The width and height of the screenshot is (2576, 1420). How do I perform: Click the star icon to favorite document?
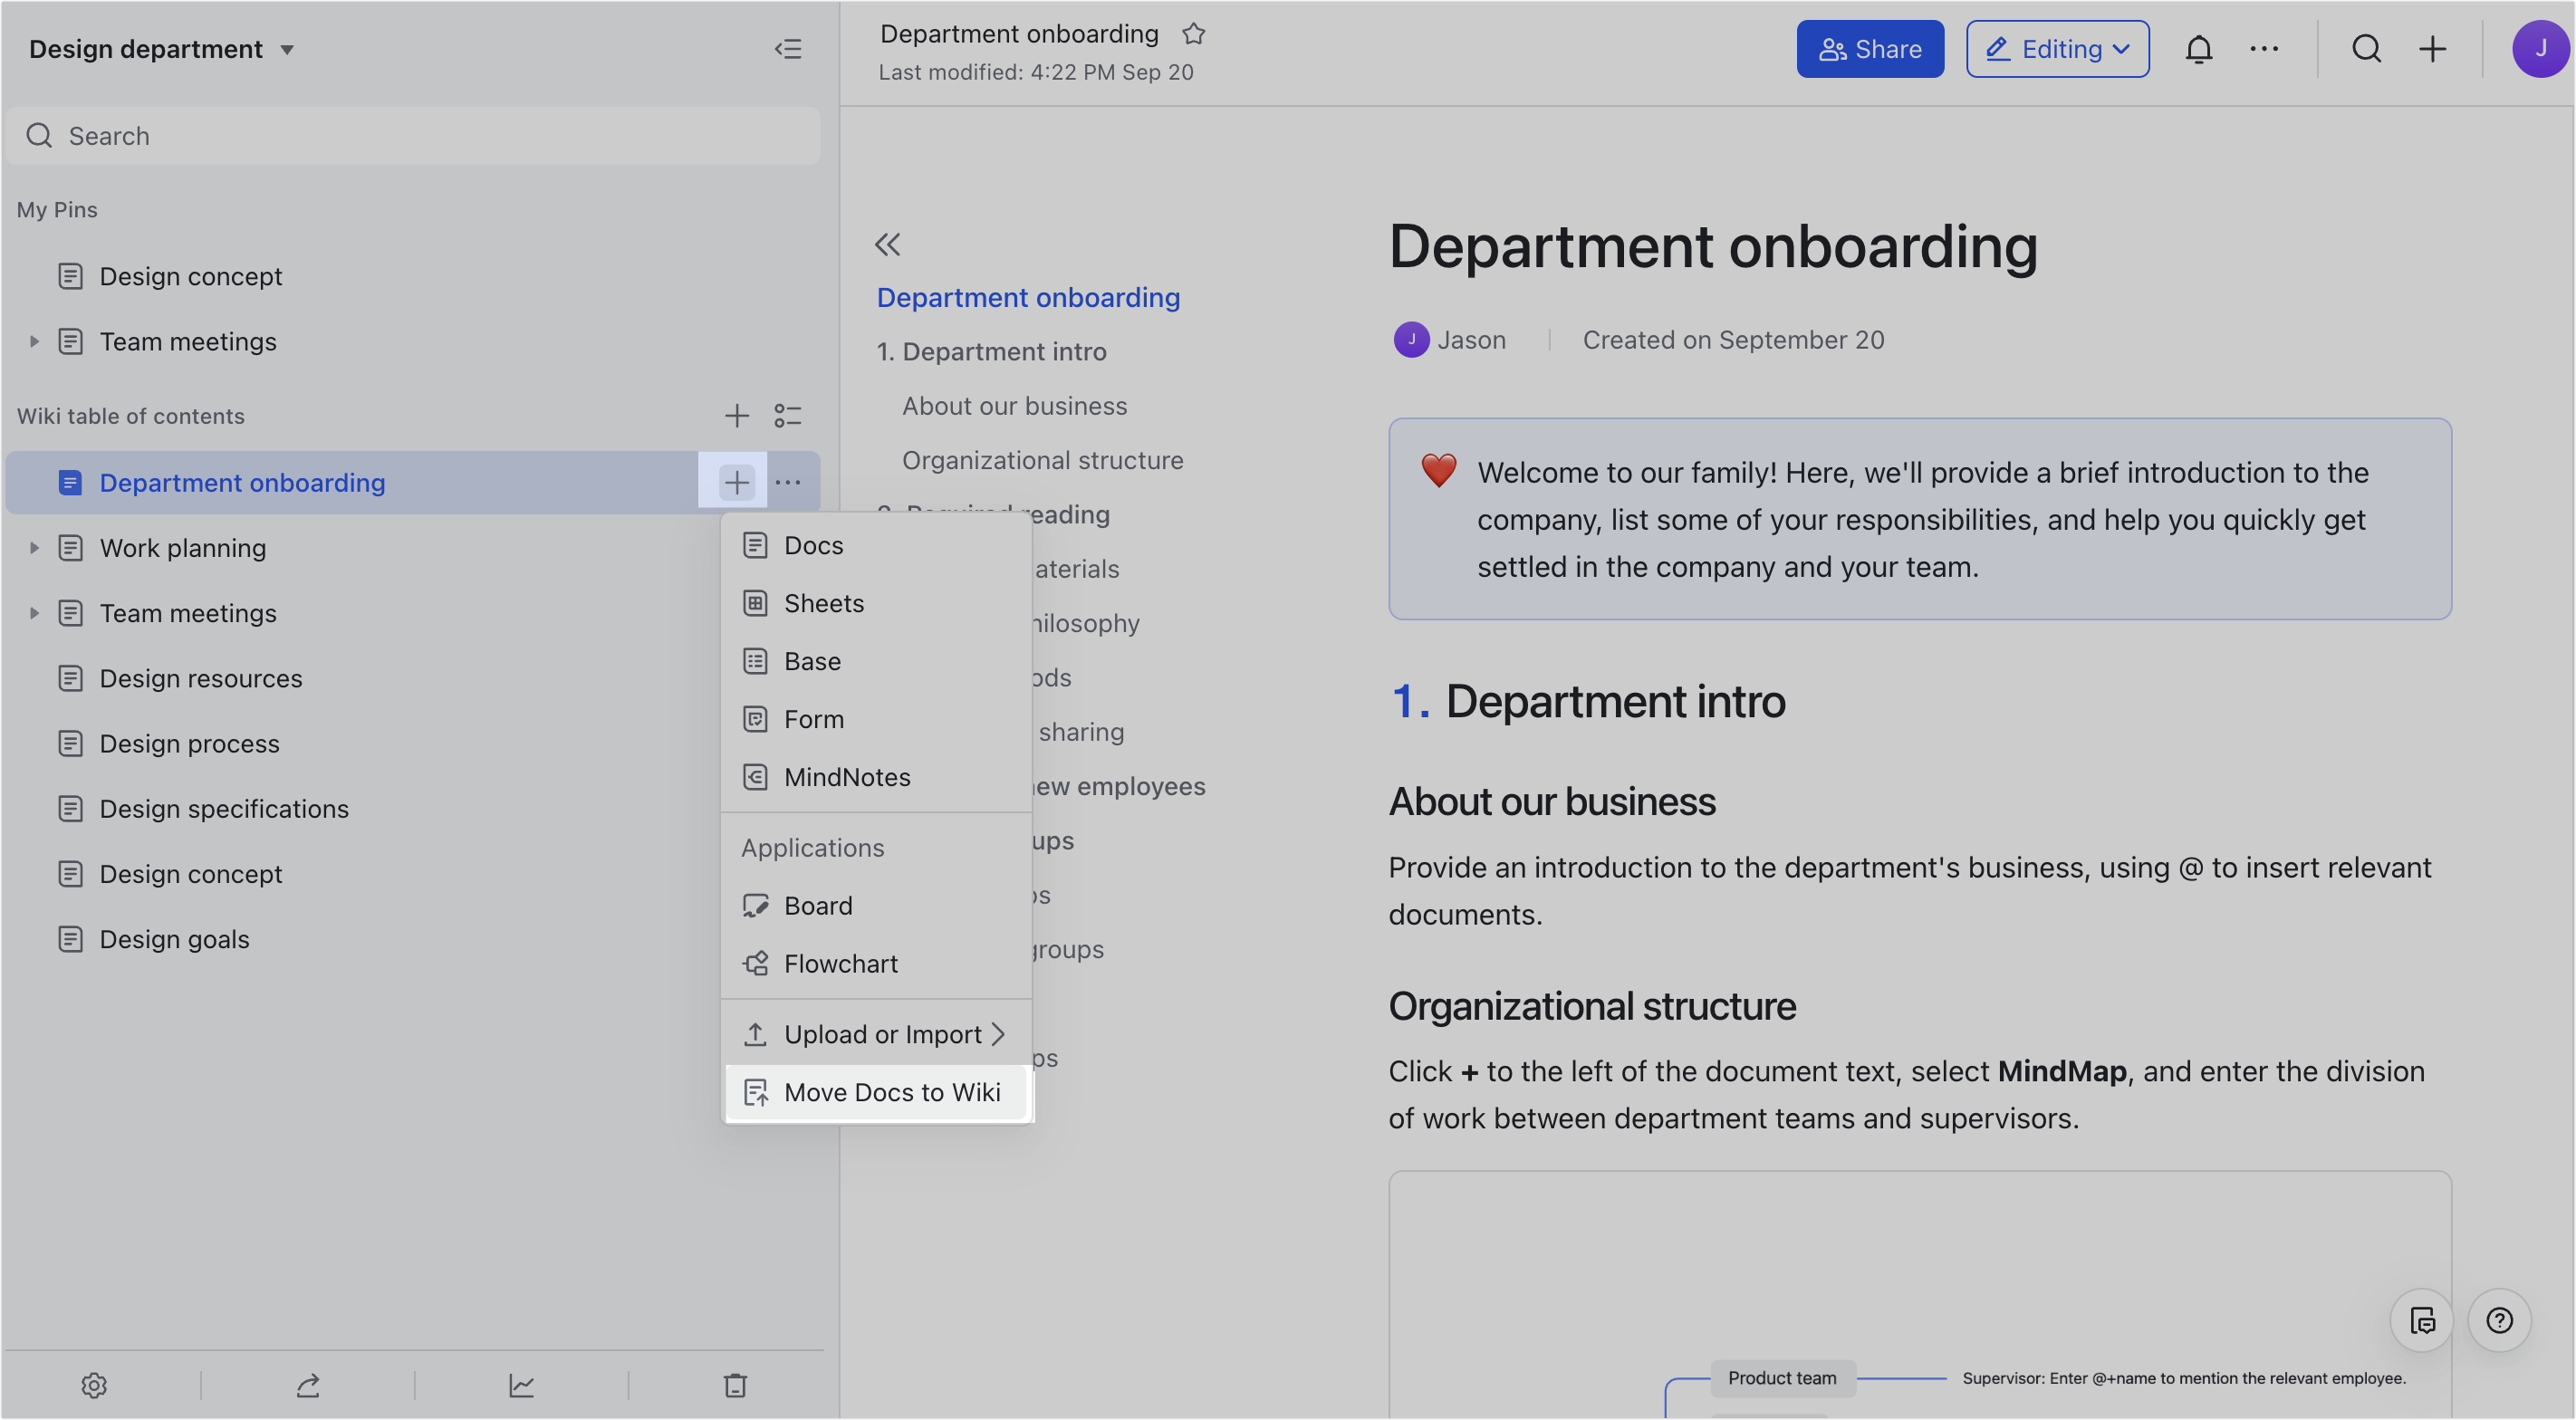1193,34
